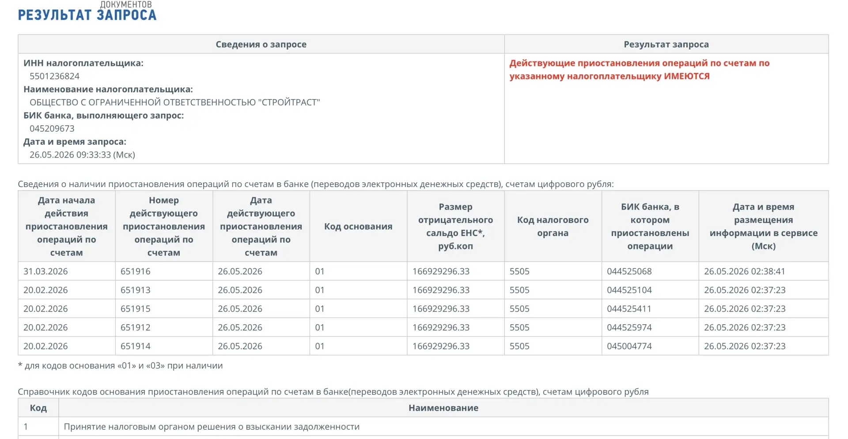Select code 1 cell in reference table
Screen dimensions: 848x439
tap(38, 427)
